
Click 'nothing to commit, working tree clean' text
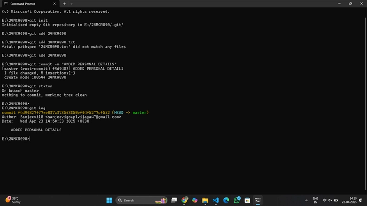tap(44, 95)
